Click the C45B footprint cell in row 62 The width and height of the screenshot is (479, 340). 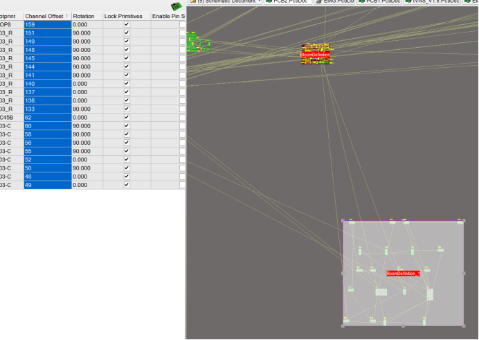12,117
